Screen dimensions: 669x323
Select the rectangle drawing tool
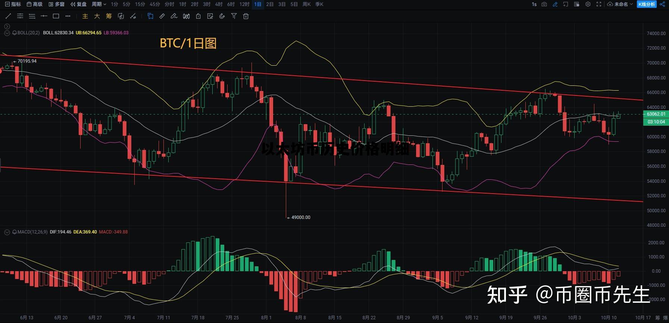point(56,16)
